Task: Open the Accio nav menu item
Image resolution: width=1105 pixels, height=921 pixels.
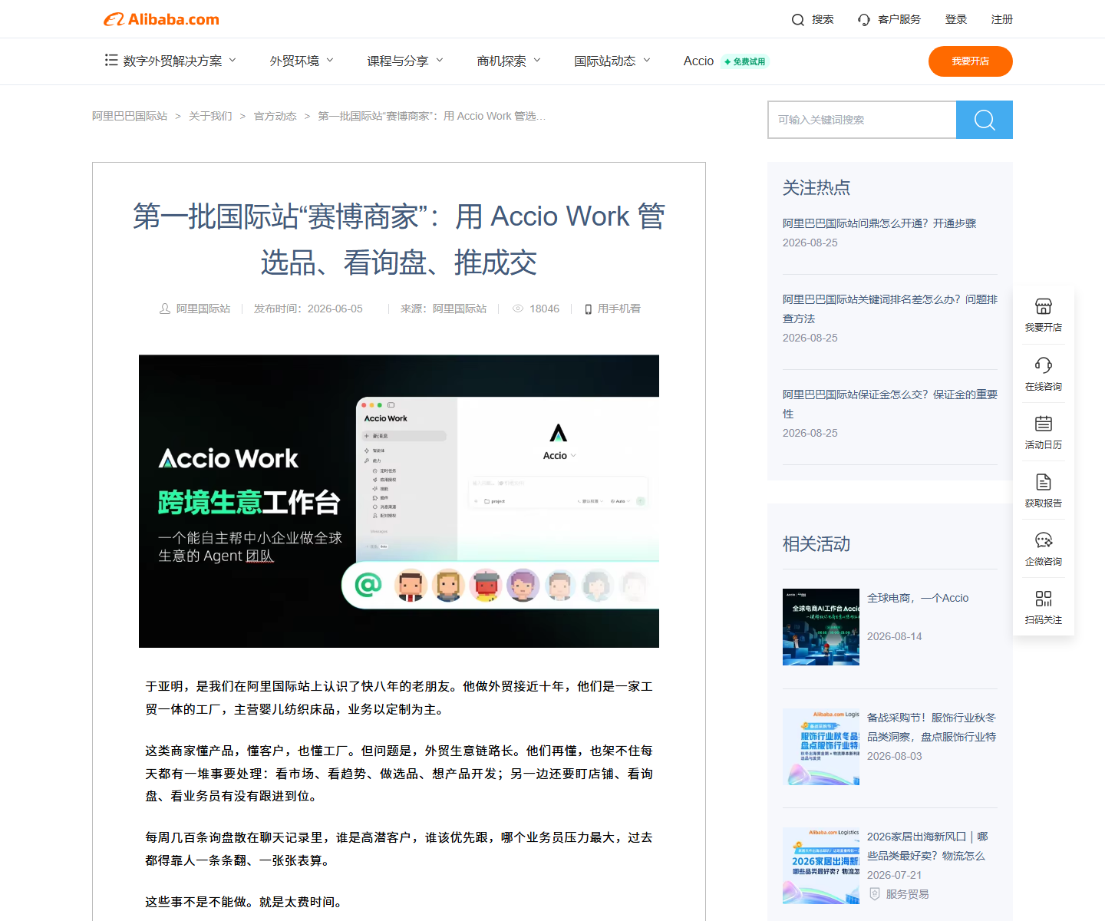Action: pyautogui.click(x=698, y=61)
